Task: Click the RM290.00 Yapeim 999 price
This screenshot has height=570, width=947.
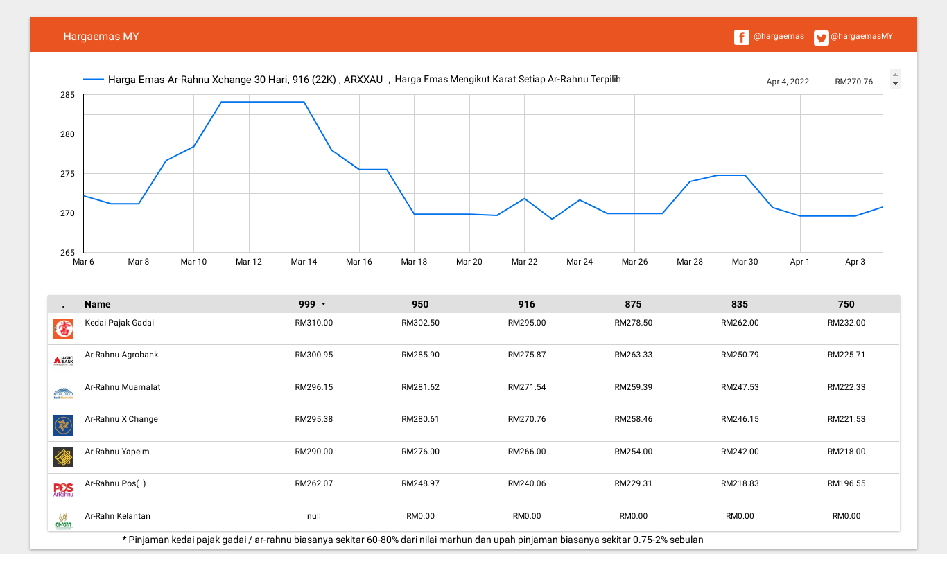Action: click(314, 452)
